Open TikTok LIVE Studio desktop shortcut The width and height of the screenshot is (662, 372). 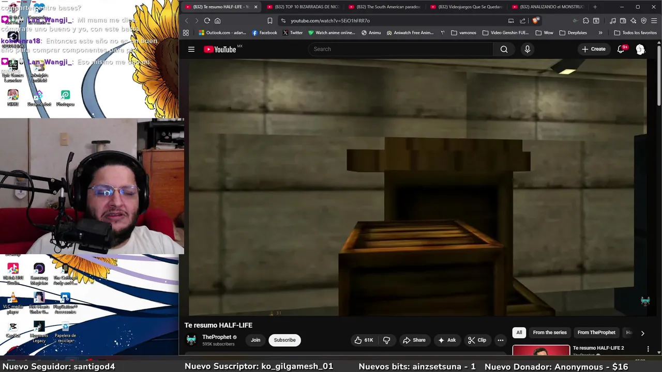(13, 274)
